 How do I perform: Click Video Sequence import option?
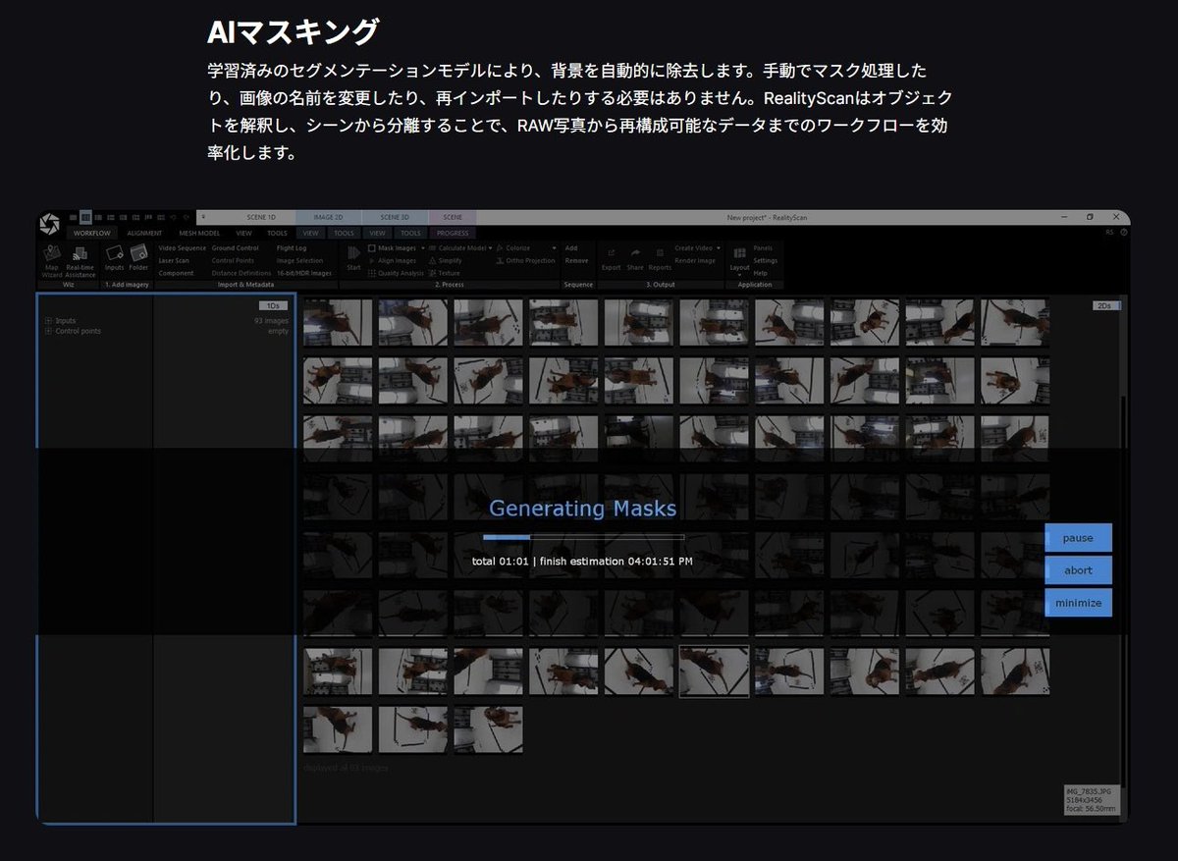coord(183,248)
